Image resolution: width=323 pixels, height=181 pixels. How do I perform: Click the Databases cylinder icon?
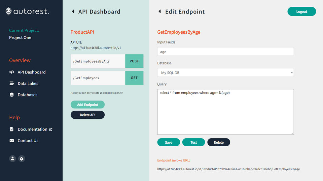pos(12,95)
